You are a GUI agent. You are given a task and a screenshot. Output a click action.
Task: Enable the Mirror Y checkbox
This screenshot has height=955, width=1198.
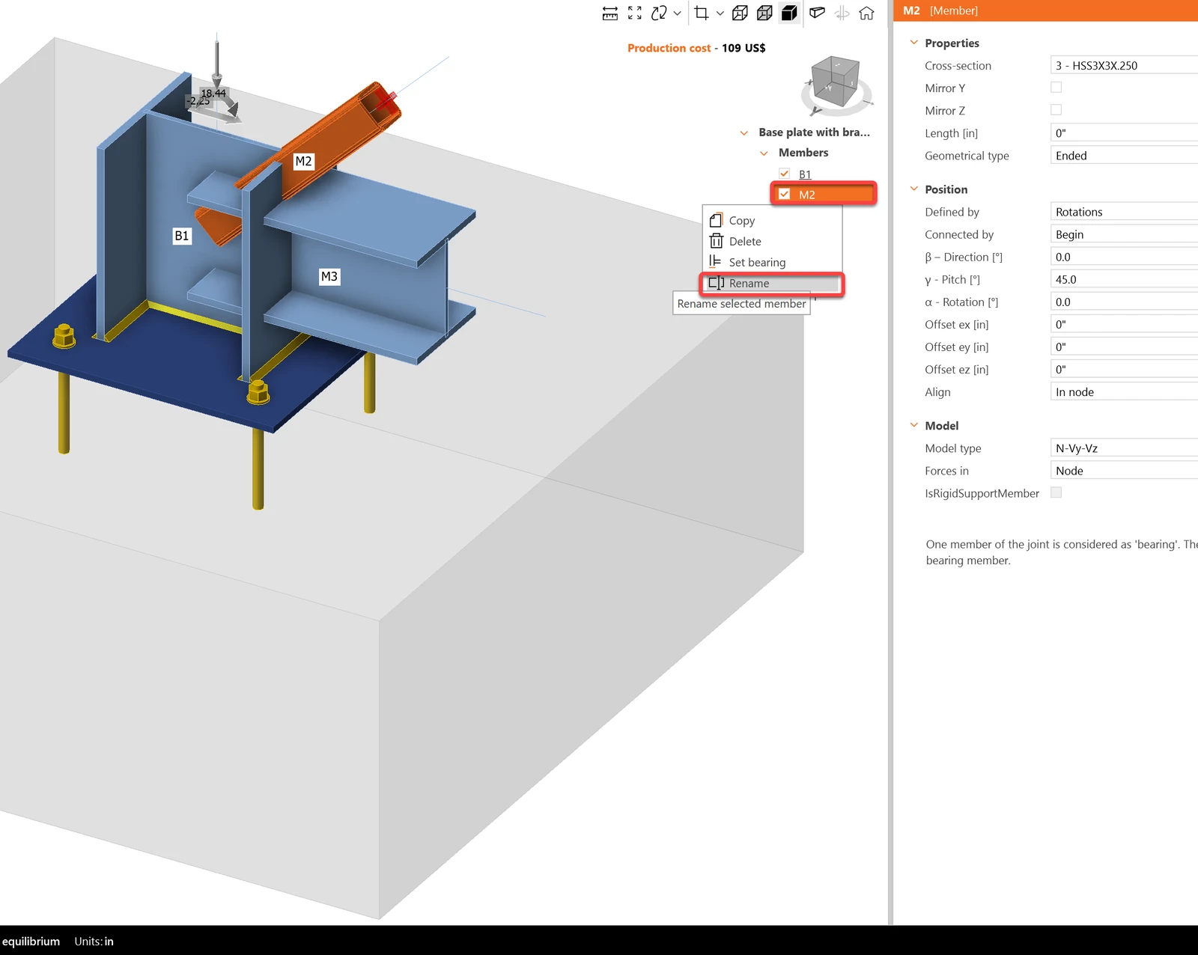pos(1056,88)
